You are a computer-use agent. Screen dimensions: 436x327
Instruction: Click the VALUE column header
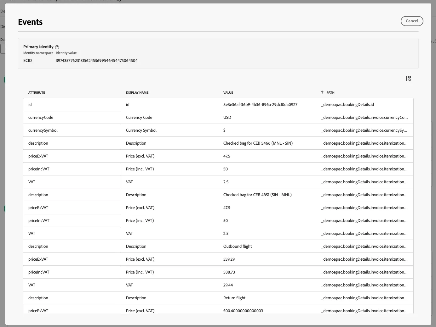[x=228, y=93]
